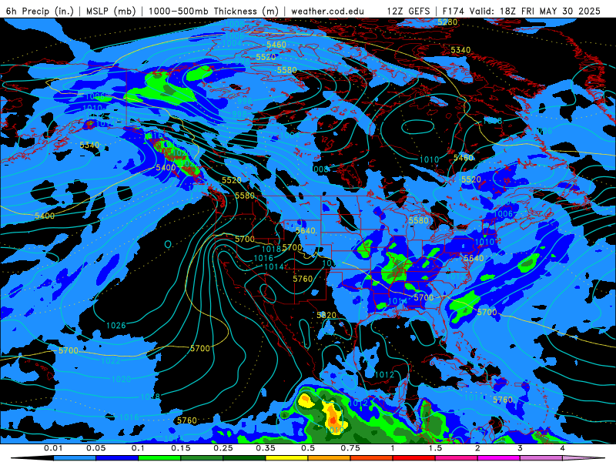
Task: Select the yellow 0.35 legend swatch
Action: pos(286,458)
